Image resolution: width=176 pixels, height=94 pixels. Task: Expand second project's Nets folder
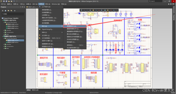[4, 48]
